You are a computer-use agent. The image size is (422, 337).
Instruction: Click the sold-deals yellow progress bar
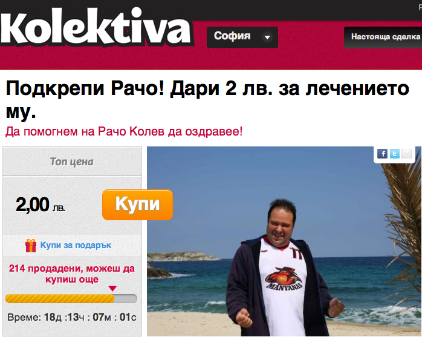[71, 298]
